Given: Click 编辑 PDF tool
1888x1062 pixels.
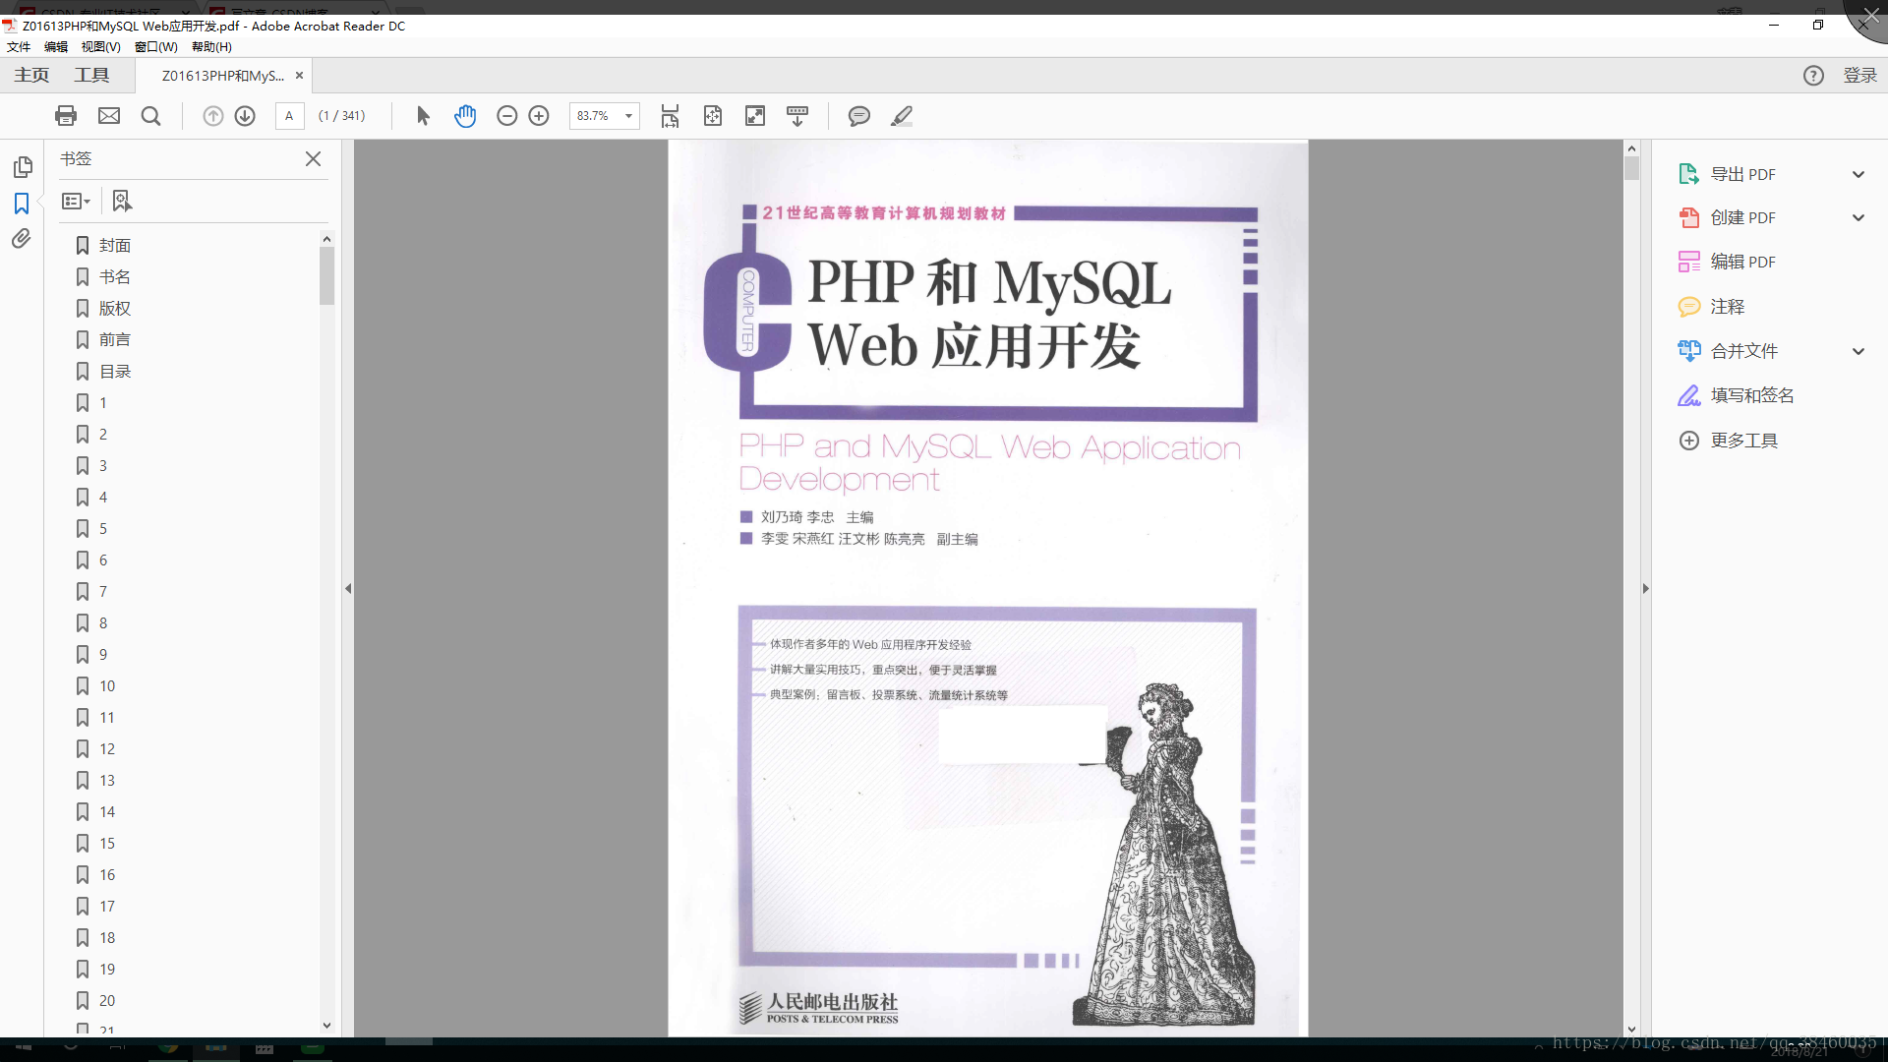Looking at the screenshot, I should [1742, 262].
